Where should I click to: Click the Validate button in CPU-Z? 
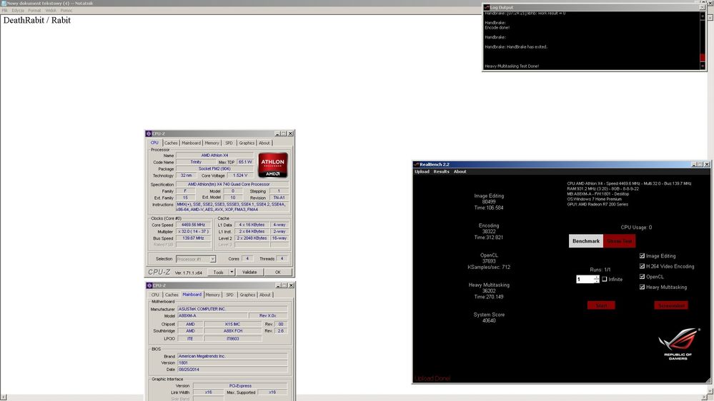[249, 273]
